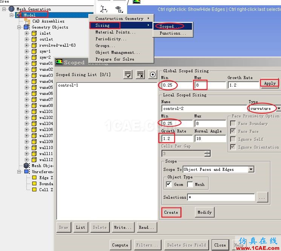Click the revolved-wall-63 object icon
The width and height of the screenshot is (281, 251).
point(34,46)
